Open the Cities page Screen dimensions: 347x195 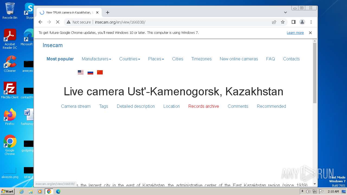point(178,59)
